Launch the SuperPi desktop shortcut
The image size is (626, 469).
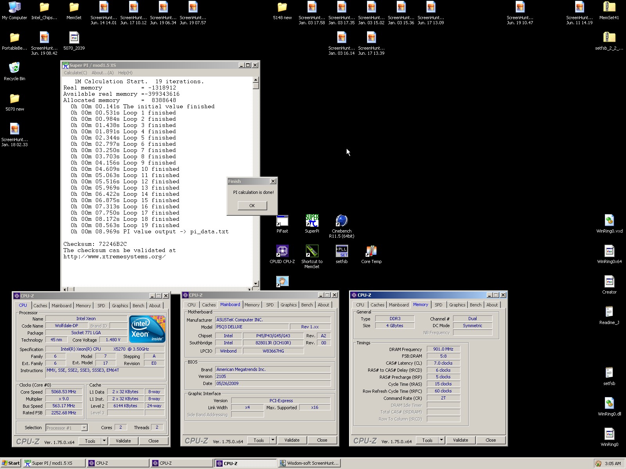312,224
